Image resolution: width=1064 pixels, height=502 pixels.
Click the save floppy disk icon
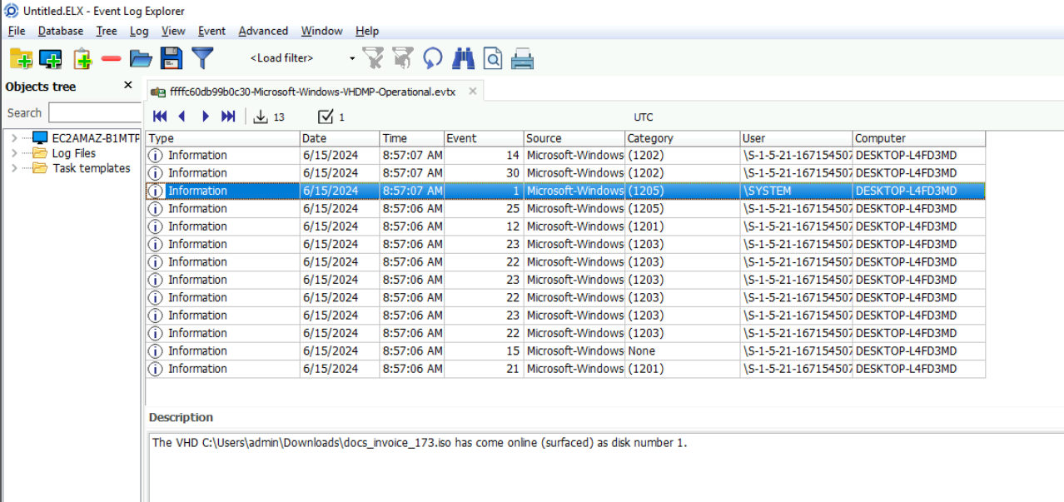click(x=172, y=58)
